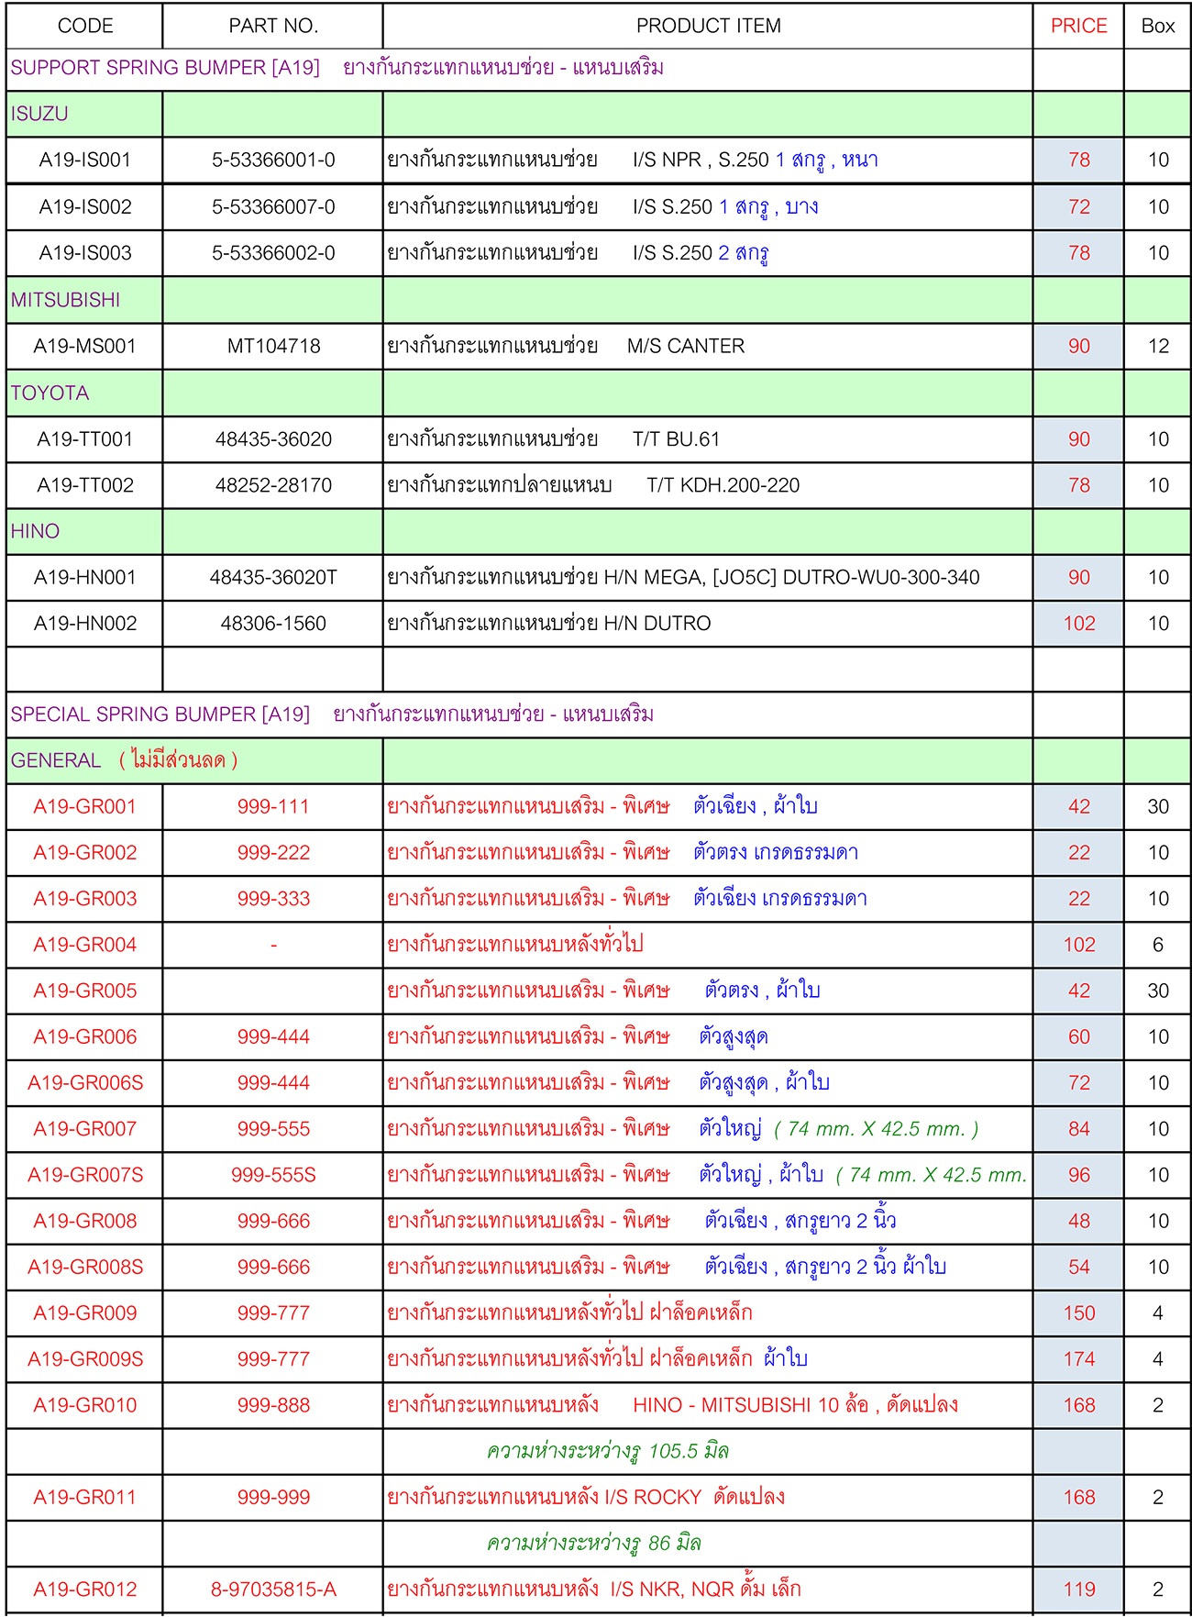Click part number 999-111

pyautogui.click(x=273, y=807)
